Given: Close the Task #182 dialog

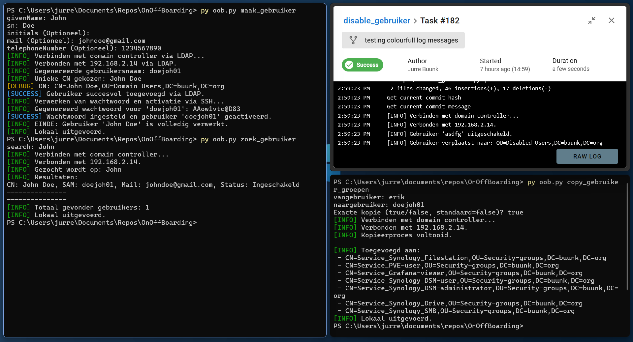Looking at the screenshot, I should [x=611, y=20].
